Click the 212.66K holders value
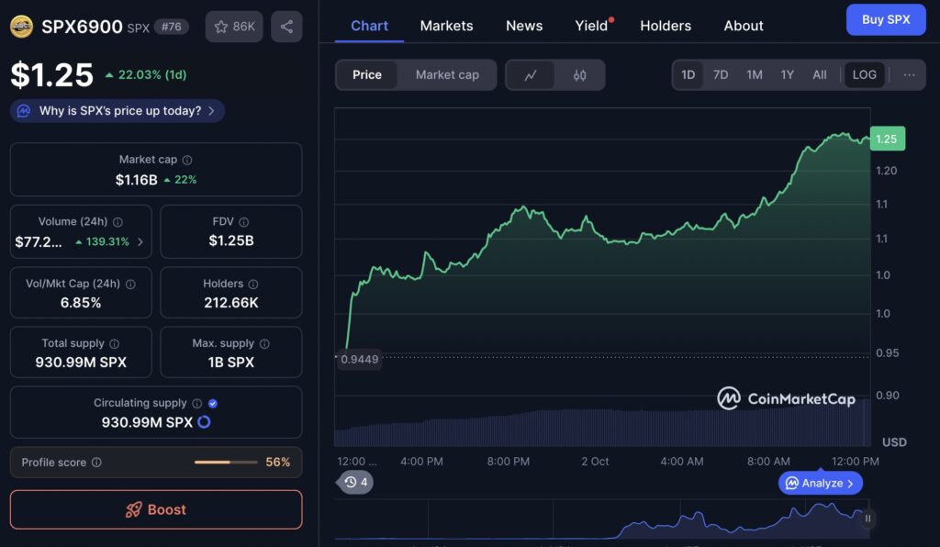The width and height of the screenshot is (940, 547). pyautogui.click(x=230, y=303)
